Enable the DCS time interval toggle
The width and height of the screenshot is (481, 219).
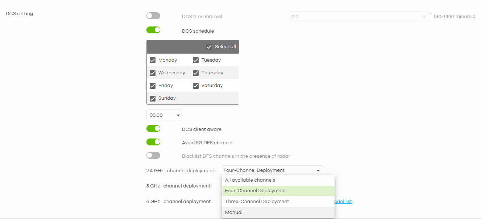pyautogui.click(x=153, y=16)
